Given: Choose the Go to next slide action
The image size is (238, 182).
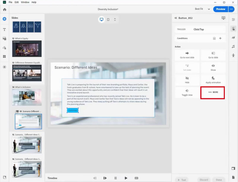Looking at the screenshot, I should click(x=187, y=55).
